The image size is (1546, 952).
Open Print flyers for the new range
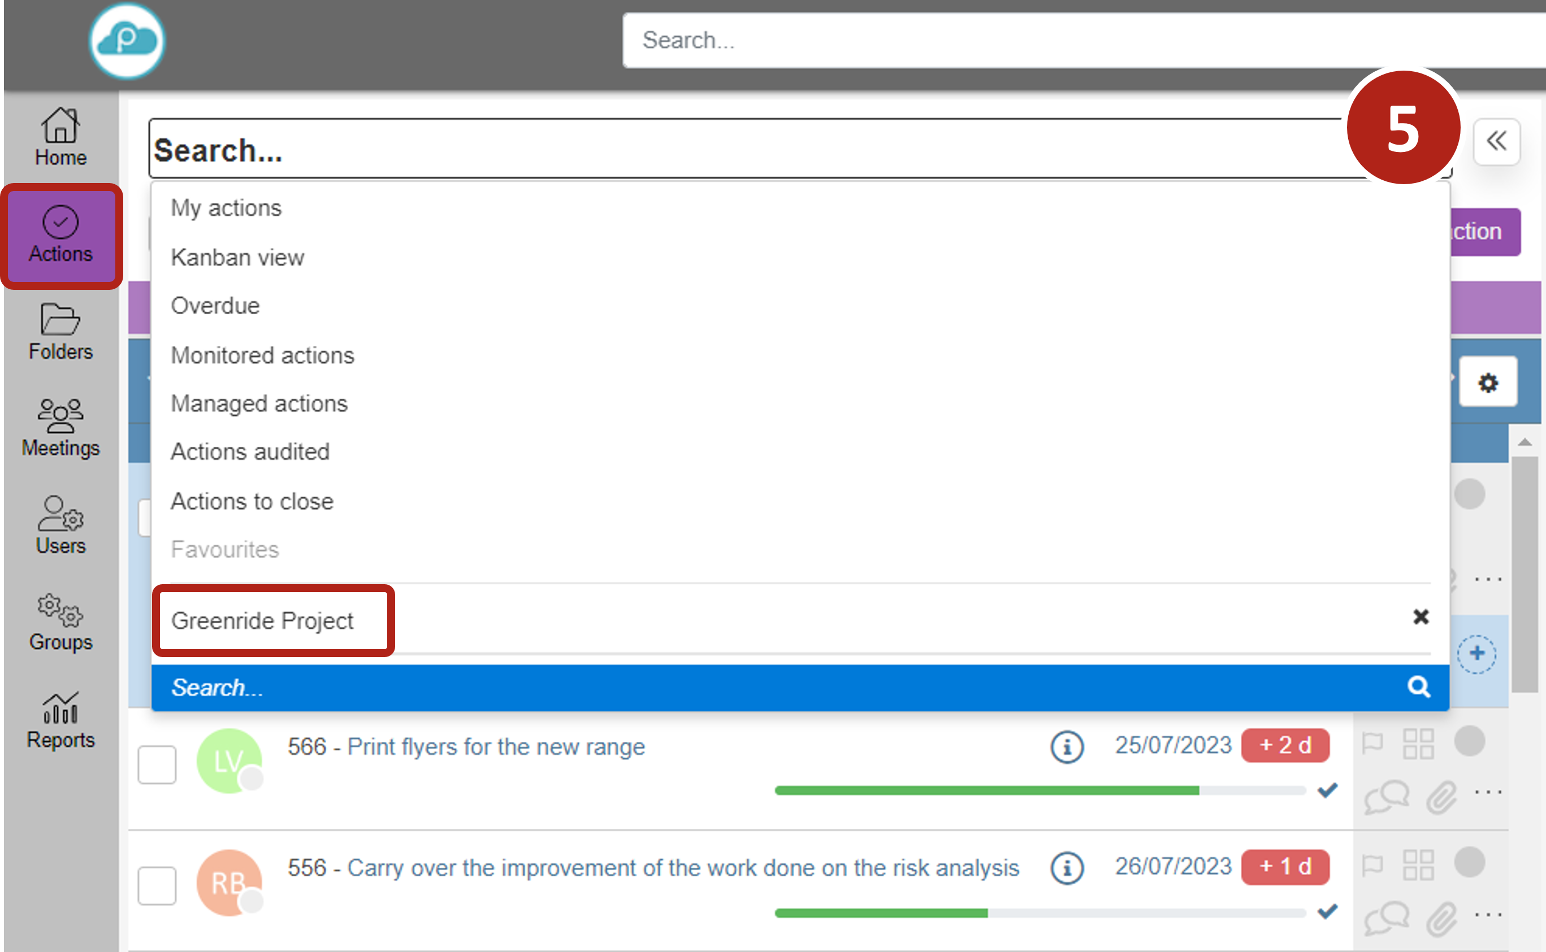[496, 747]
